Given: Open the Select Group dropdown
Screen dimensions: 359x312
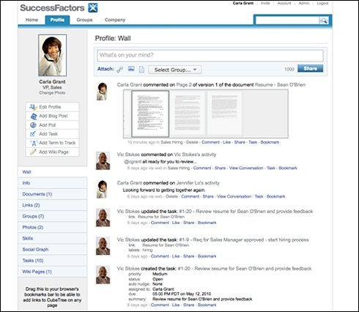Looking at the screenshot, I should pyautogui.click(x=175, y=70).
